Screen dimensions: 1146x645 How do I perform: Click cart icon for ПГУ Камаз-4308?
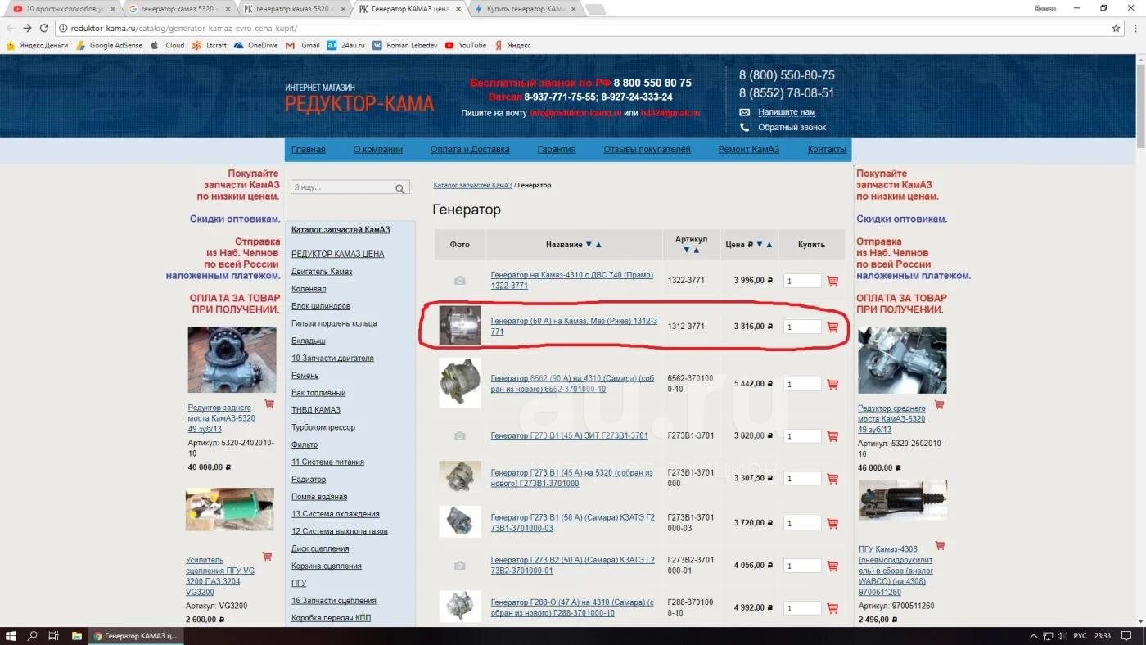[x=940, y=545]
